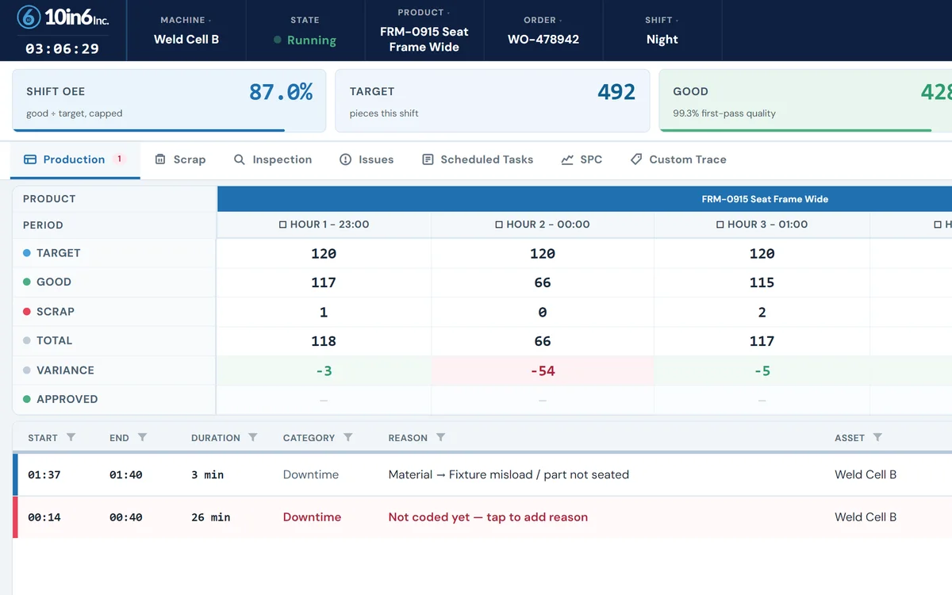
Task: Switch to the SPC tab
Action: click(582, 159)
